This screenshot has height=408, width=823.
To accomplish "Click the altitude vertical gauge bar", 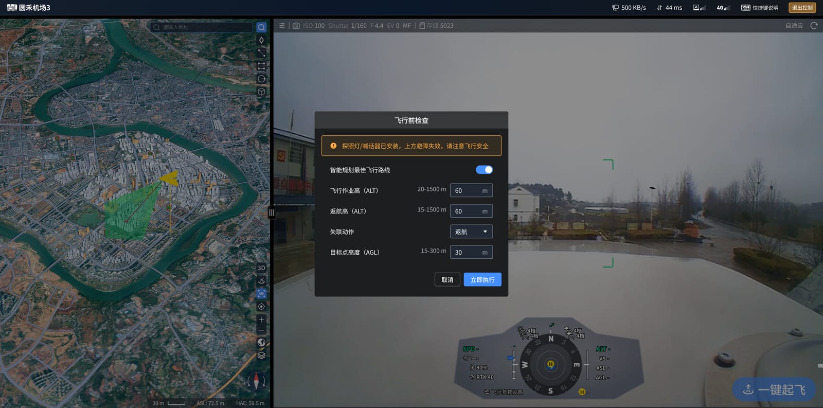I will (587, 365).
